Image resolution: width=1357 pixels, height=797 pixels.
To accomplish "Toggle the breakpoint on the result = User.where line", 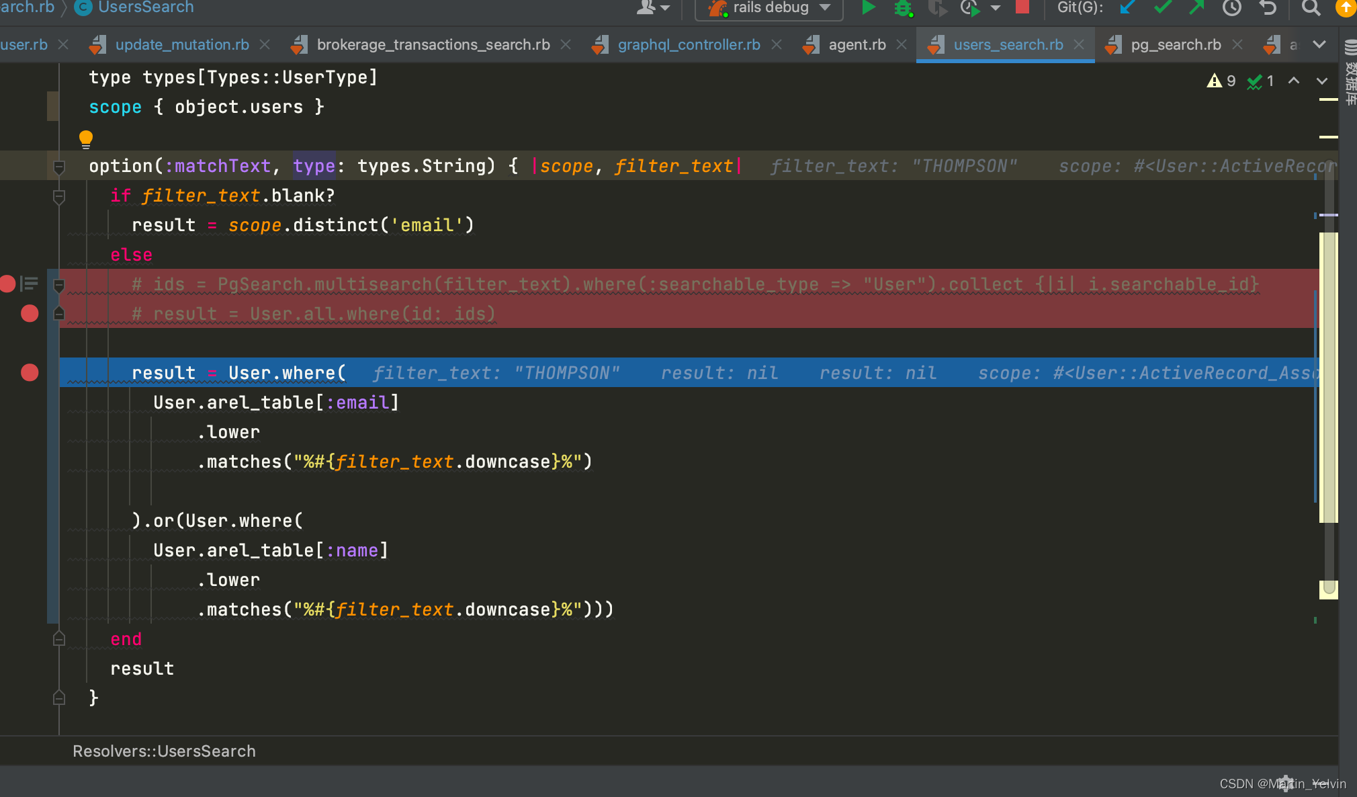I will tap(30, 372).
